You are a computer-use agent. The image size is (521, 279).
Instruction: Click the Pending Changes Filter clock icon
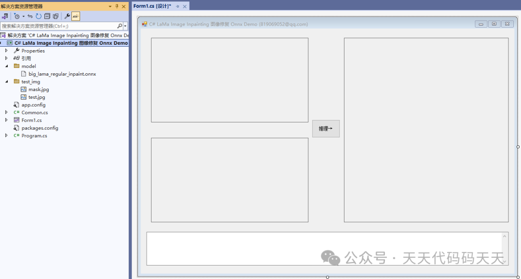(17, 16)
